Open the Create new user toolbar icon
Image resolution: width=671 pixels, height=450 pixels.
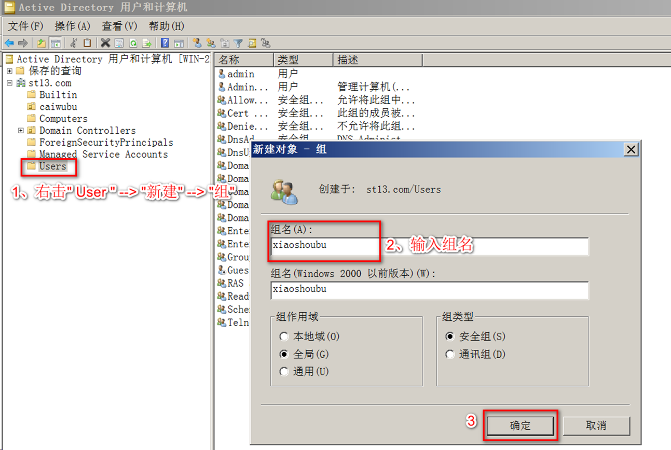click(198, 43)
